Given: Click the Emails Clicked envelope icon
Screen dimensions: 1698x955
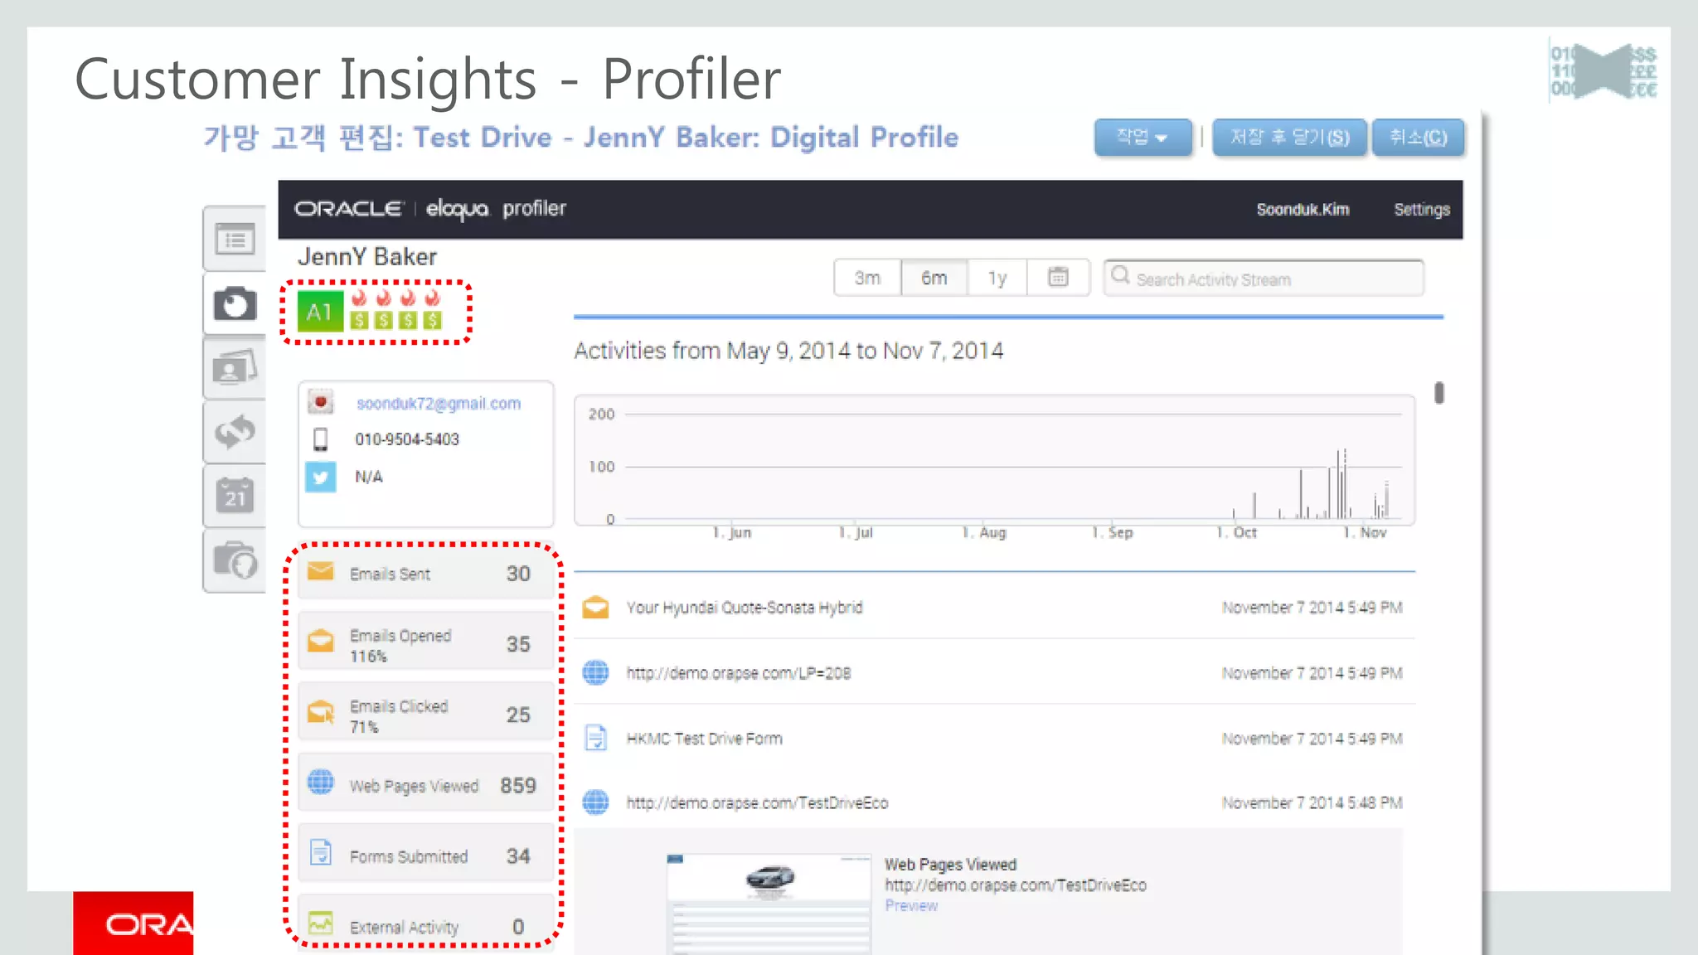Looking at the screenshot, I should 321,711.
